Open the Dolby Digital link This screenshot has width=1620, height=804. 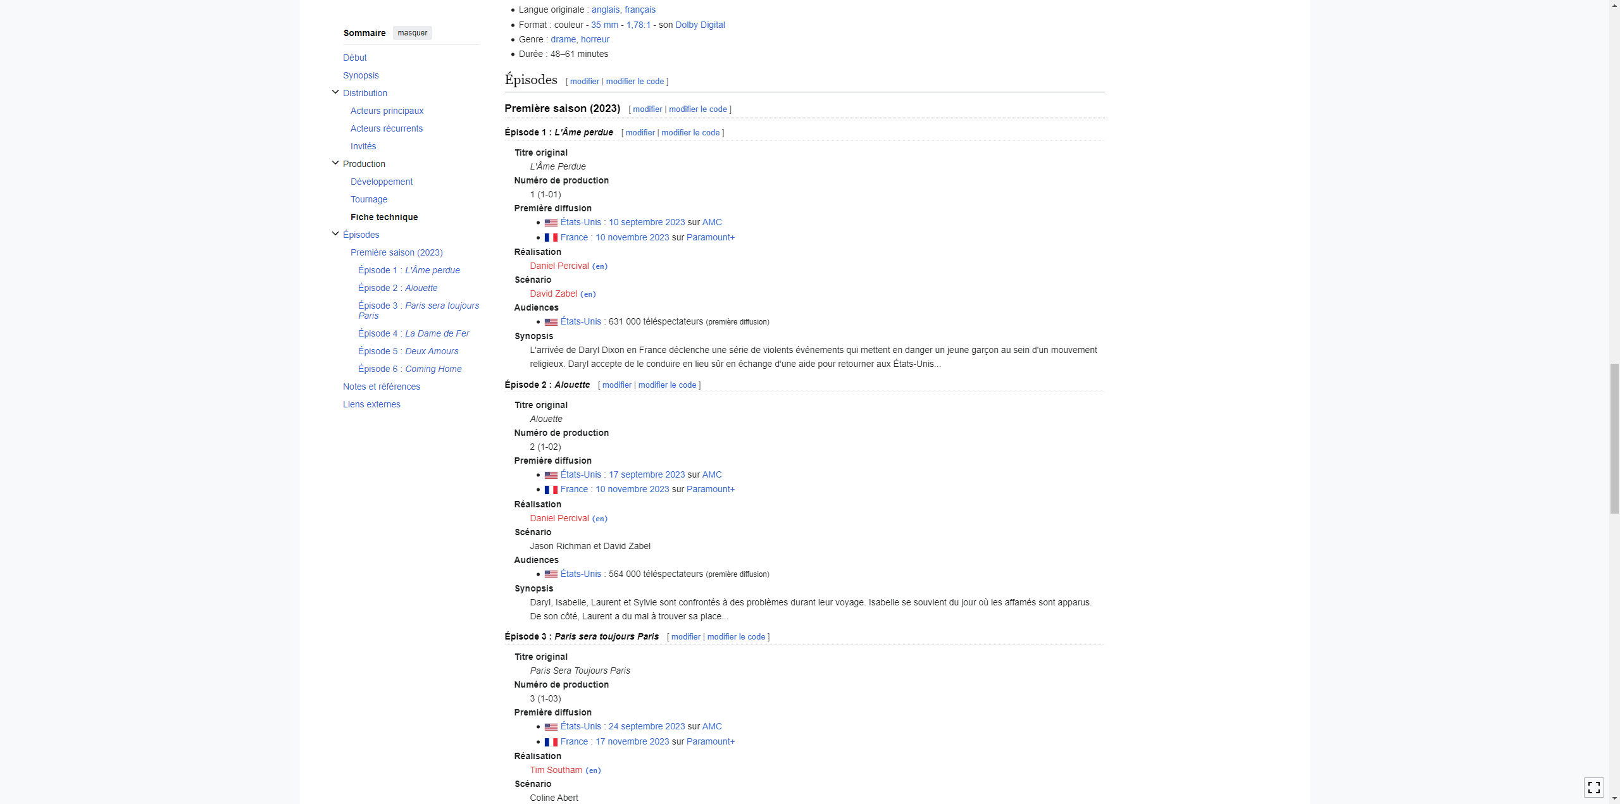[699, 25]
